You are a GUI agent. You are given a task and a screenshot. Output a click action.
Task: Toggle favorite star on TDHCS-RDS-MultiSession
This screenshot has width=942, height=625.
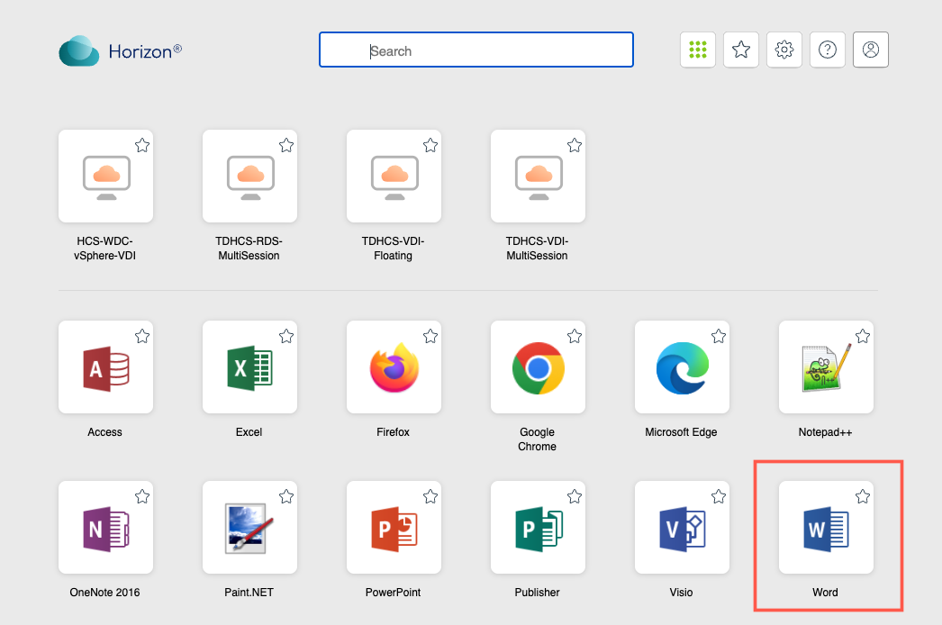click(x=286, y=145)
